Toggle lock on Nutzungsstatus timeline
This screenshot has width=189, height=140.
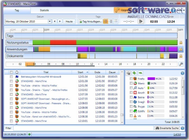181,43
